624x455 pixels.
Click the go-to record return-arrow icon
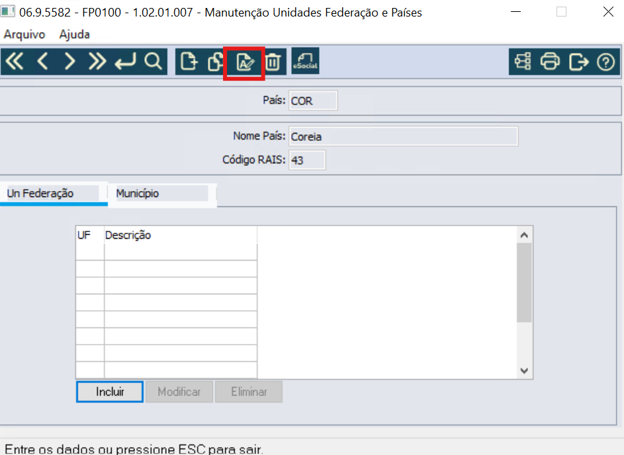coord(125,62)
